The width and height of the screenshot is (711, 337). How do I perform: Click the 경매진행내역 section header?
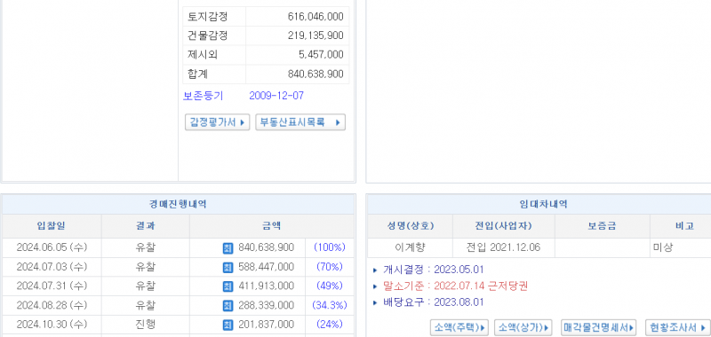[179, 205]
